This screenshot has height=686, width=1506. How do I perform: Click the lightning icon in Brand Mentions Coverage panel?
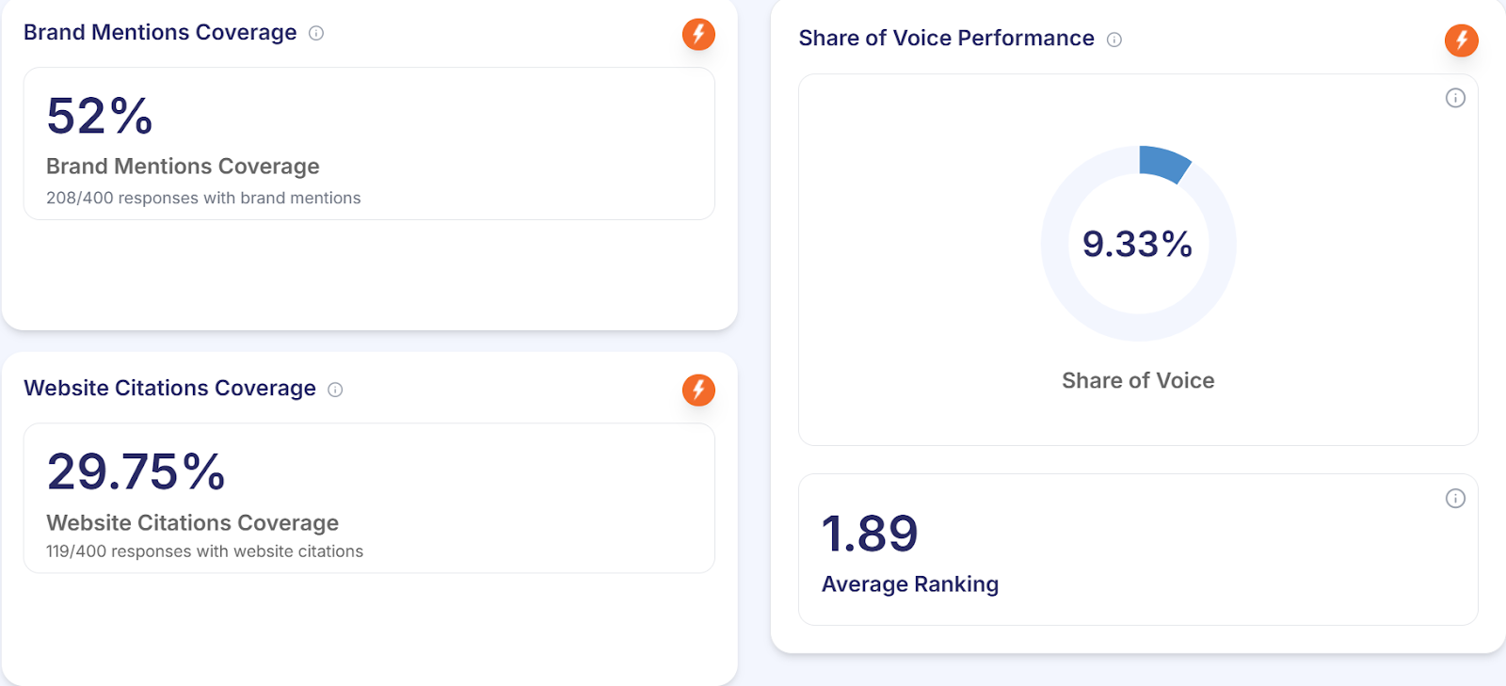pyautogui.click(x=698, y=34)
